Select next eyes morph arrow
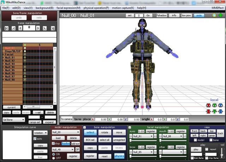The width and height of the screenshot is (226, 162). (x=155, y=136)
